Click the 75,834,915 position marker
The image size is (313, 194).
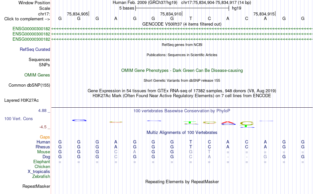[264, 14]
